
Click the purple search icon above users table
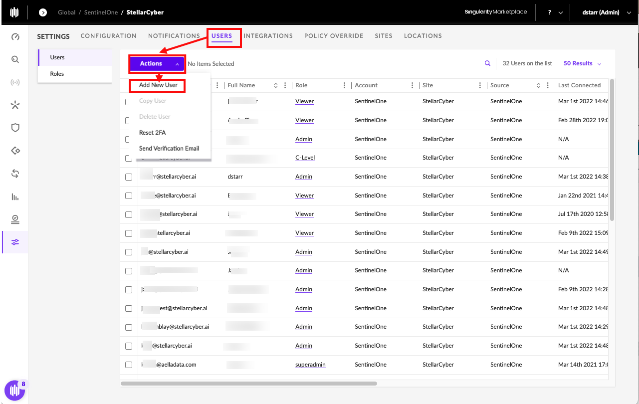tap(487, 63)
